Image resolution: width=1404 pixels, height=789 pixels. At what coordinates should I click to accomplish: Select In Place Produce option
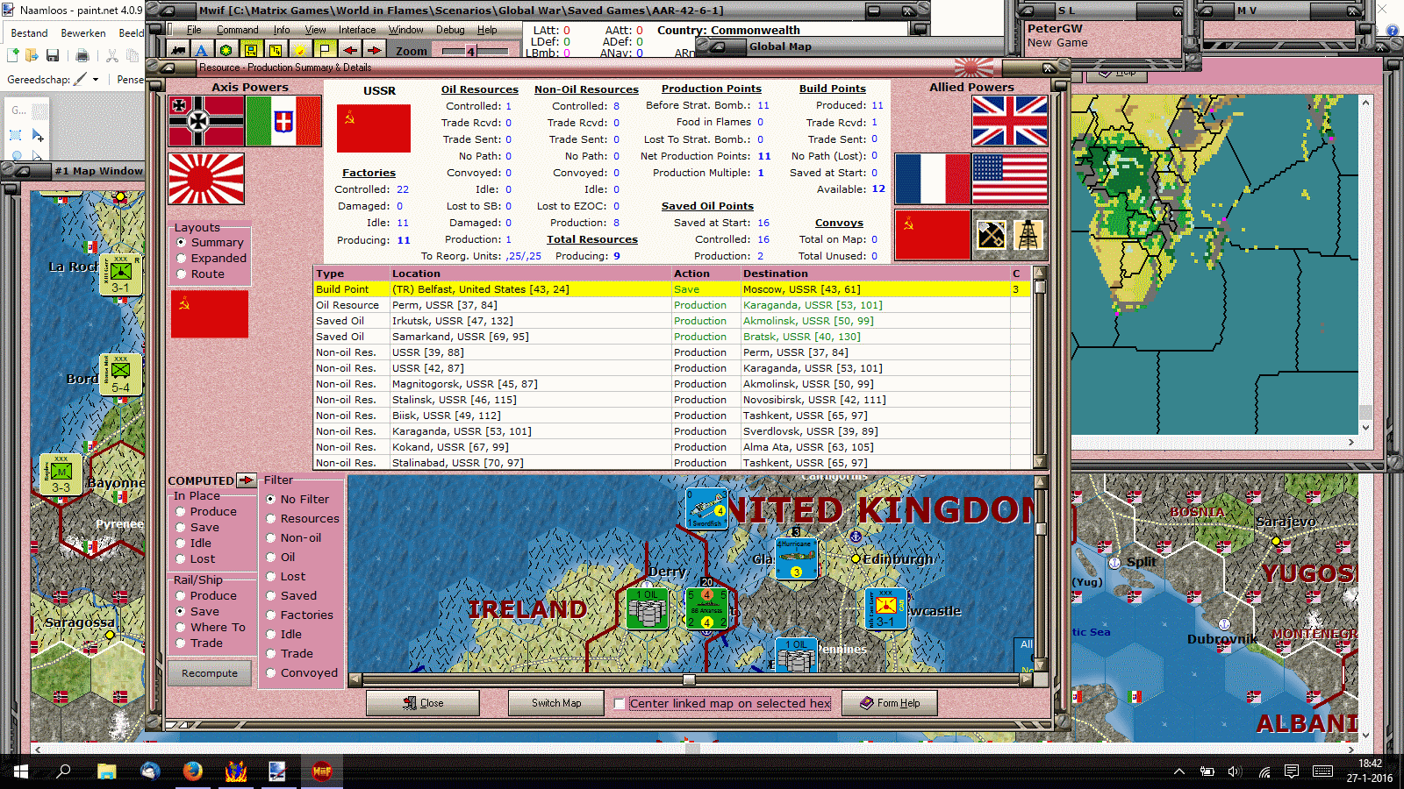206,511
